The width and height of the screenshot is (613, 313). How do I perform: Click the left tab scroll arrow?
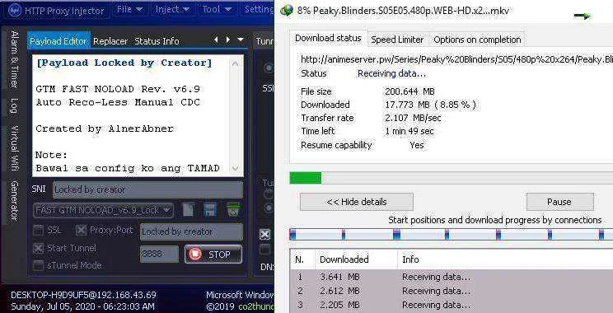pos(215,40)
